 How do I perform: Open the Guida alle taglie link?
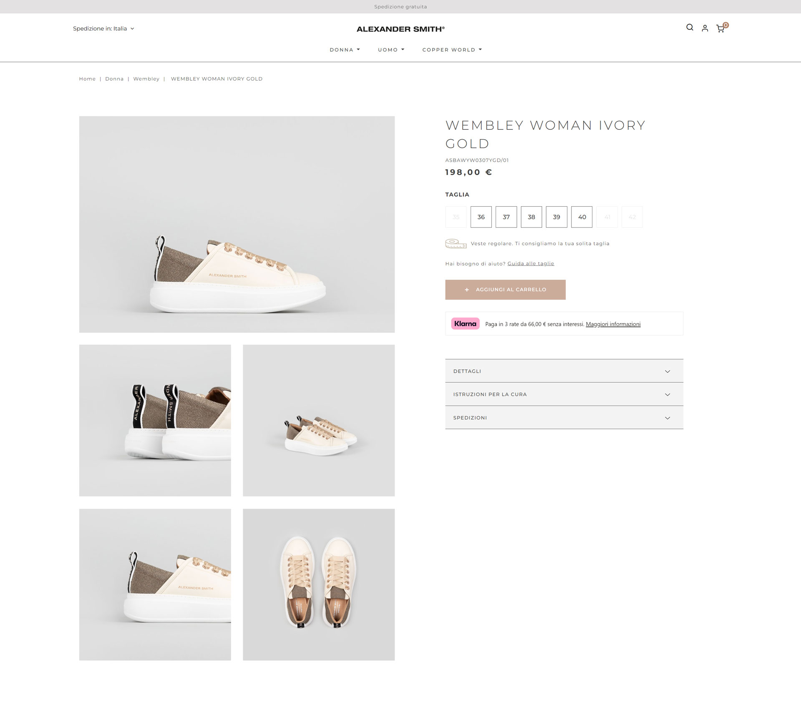point(531,263)
